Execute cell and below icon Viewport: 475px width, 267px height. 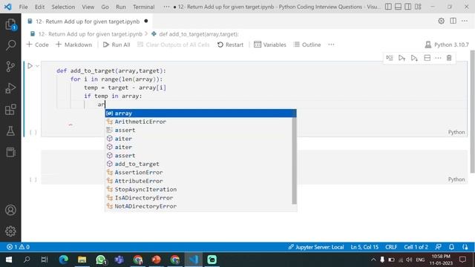414,58
